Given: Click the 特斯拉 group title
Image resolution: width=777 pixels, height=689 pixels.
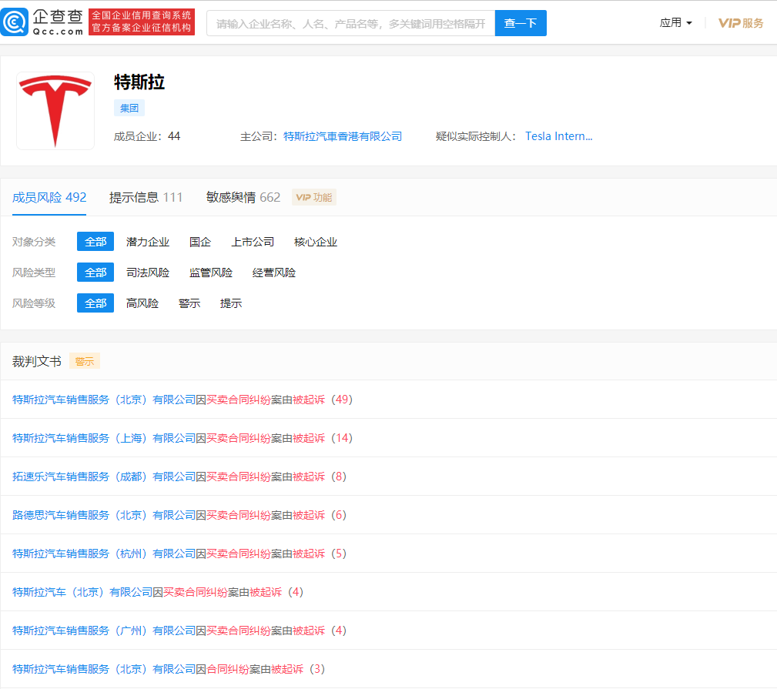Looking at the screenshot, I should [x=139, y=82].
